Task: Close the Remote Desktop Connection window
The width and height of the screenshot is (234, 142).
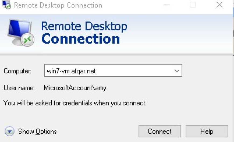Action: tap(219, 5)
